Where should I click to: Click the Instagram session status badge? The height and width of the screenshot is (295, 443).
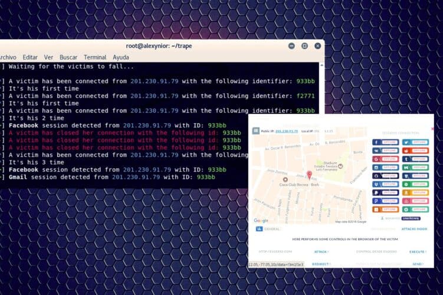coord(385,168)
